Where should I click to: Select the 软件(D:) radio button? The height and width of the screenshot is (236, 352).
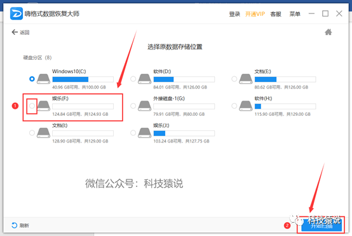[x=133, y=79]
